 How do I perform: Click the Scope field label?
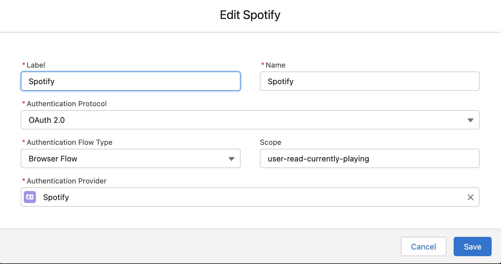tap(270, 142)
